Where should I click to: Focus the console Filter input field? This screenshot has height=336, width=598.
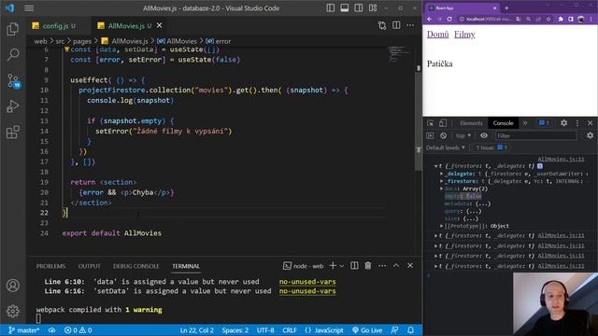[535, 135]
